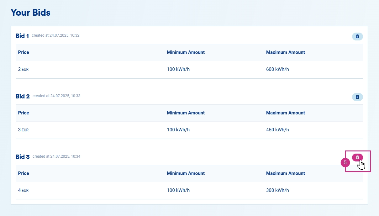This screenshot has width=379, height=216.
Task: Click the Price header in Bid 1
Action: click(x=24, y=52)
